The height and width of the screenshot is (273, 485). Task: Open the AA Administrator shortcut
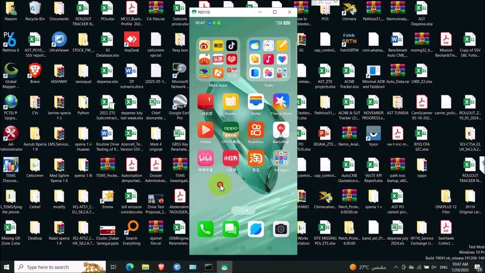click(x=11, y=138)
